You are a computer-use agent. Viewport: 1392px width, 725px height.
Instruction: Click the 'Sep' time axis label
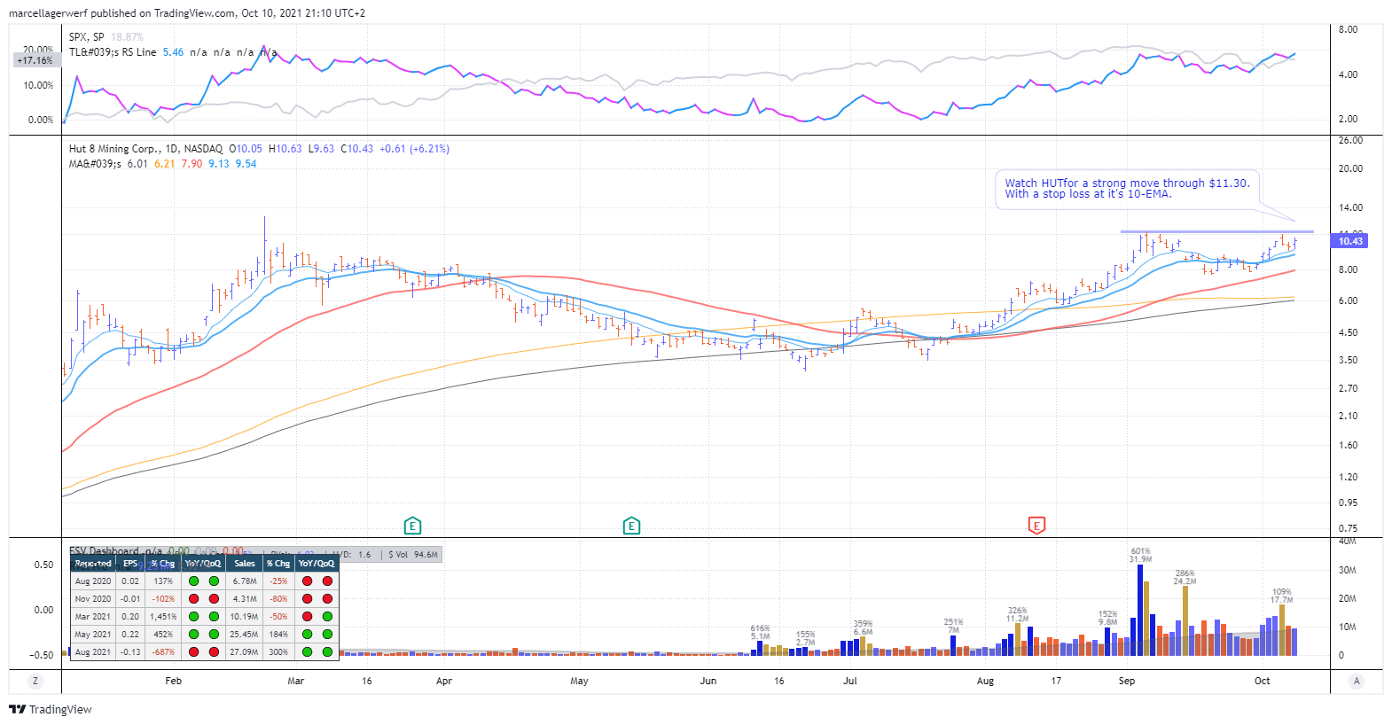pyautogui.click(x=1126, y=681)
